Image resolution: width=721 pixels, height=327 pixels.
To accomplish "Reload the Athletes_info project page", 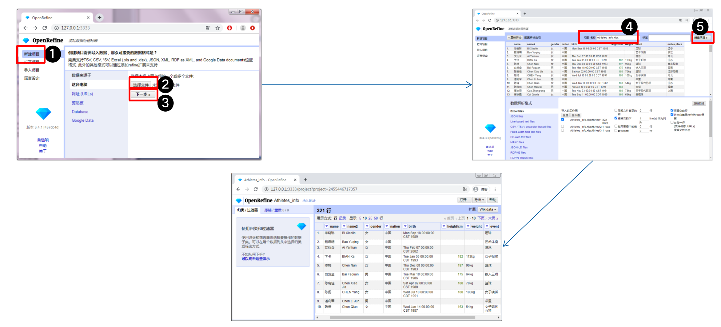I will point(256,189).
